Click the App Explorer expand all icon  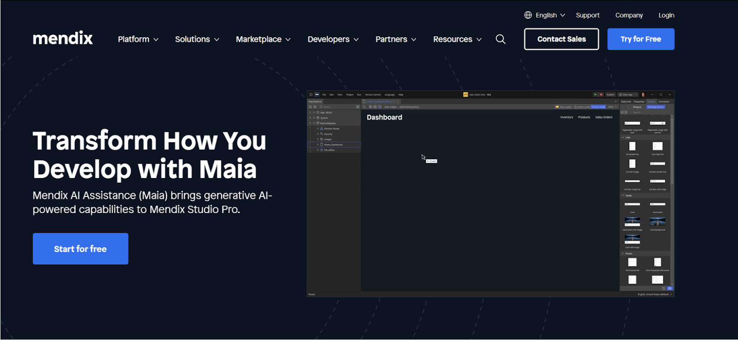[310, 107]
